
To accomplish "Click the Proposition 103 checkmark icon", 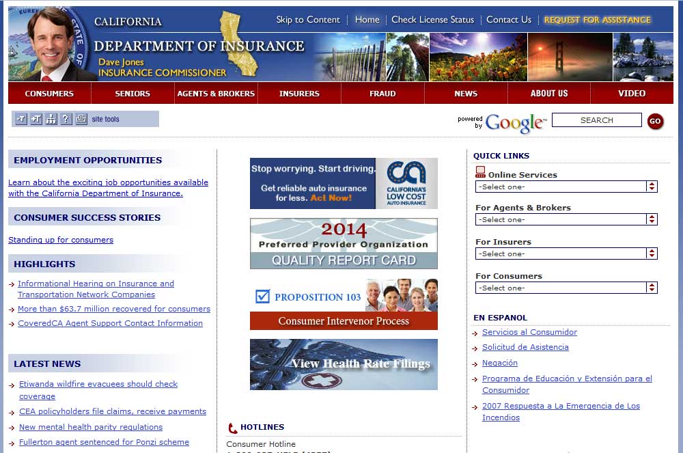I will click(x=263, y=297).
